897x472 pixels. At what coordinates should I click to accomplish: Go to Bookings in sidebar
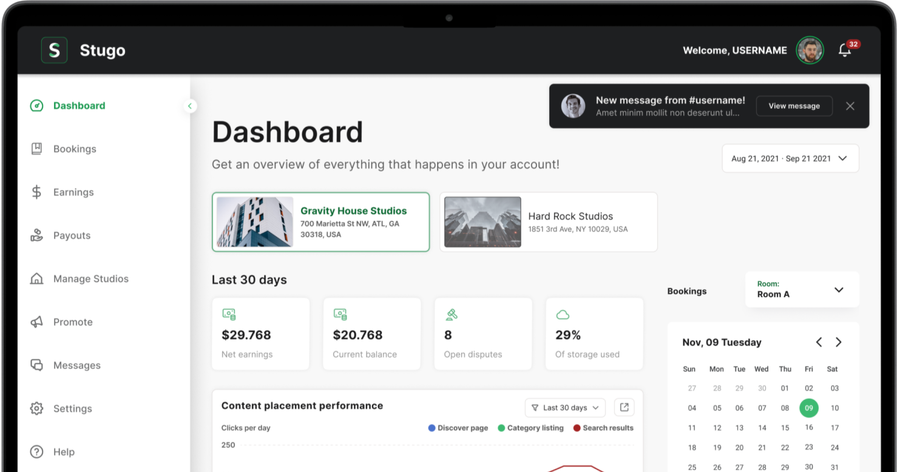[x=74, y=149]
